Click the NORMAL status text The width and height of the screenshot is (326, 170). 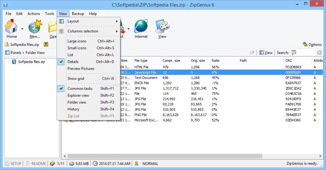click(150, 163)
